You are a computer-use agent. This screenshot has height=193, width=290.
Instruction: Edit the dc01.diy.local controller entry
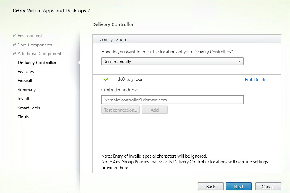248,80
